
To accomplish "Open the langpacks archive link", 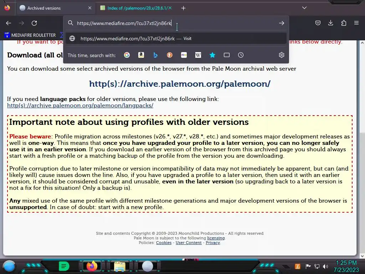I will pyautogui.click(x=80, y=105).
